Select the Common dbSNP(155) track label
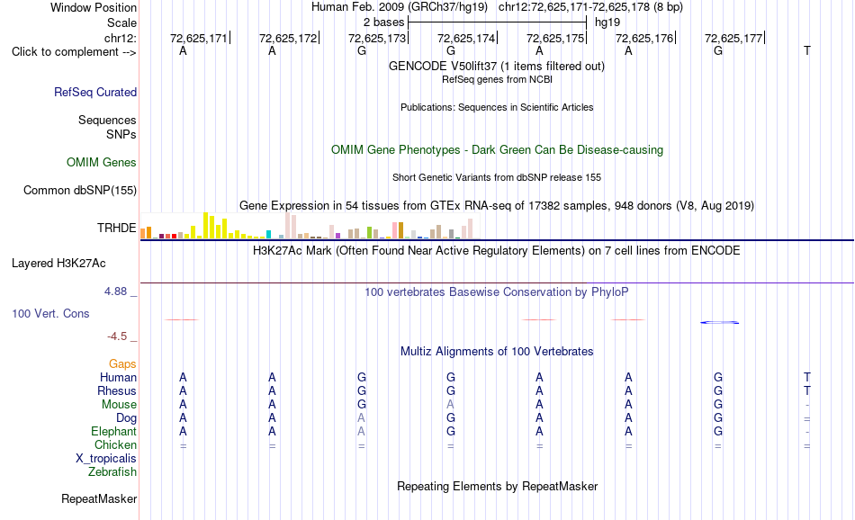Viewport: 855px width, 520px height. click(80, 190)
